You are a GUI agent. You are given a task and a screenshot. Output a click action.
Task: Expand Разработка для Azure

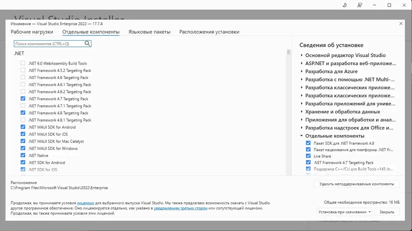pyautogui.click(x=302, y=72)
